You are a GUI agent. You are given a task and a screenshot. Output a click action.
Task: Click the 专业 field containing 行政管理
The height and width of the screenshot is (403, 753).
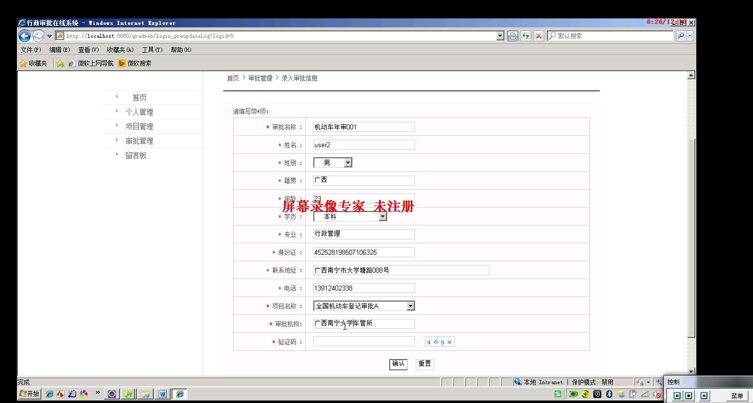[364, 234]
